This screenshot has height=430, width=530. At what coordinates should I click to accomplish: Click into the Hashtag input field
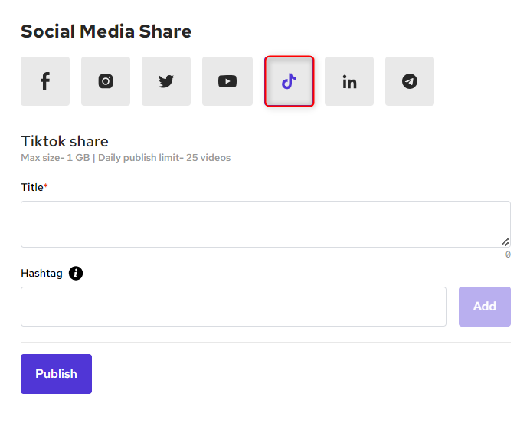coord(233,307)
